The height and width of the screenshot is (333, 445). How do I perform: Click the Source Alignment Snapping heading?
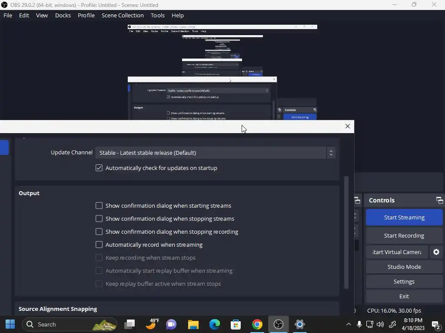58,309
